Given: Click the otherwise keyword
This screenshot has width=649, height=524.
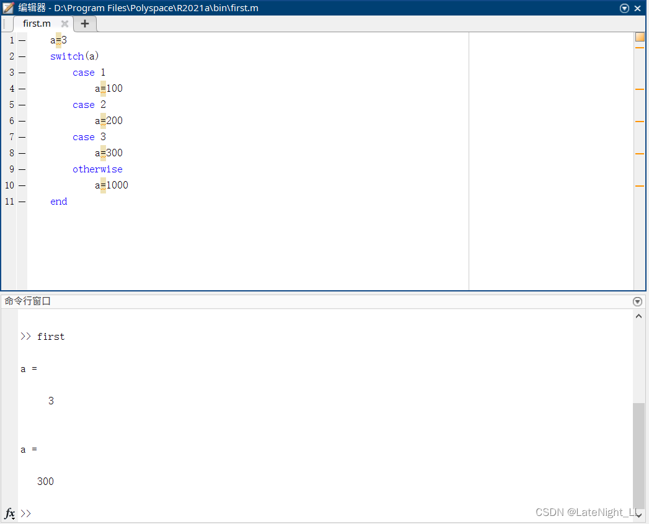Looking at the screenshot, I should tap(98, 169).
